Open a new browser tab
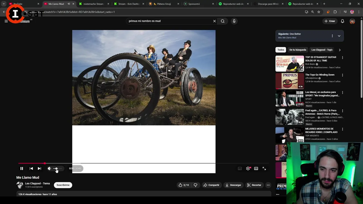The width and height of the screenshot is (363, 204). (324, 4)
